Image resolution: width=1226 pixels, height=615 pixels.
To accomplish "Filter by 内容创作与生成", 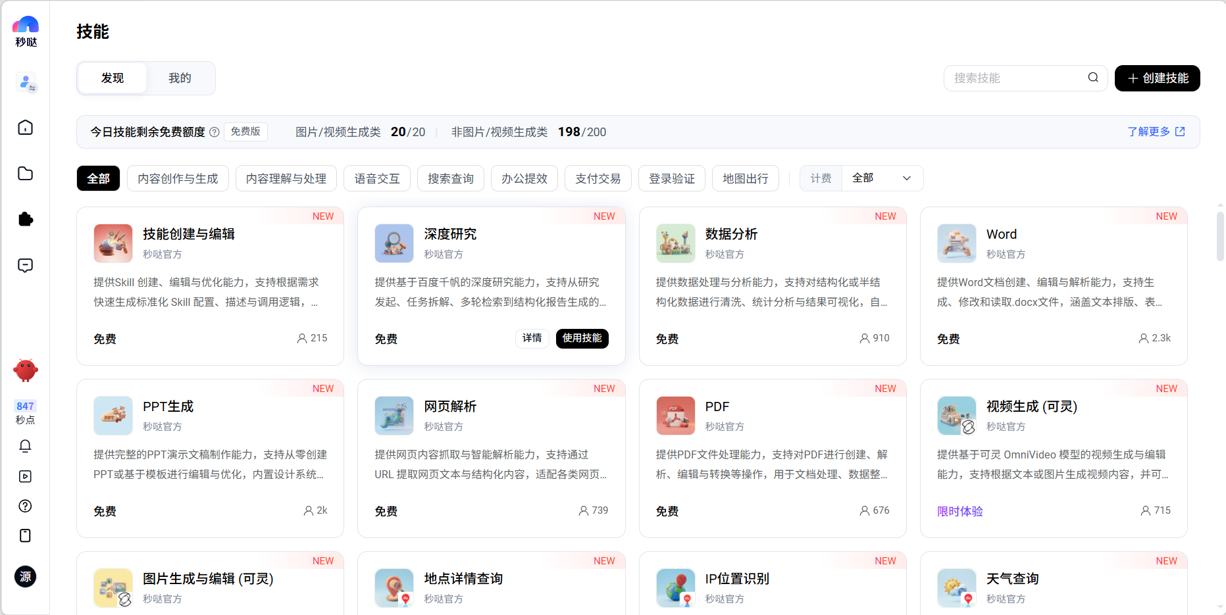I will 178,178.
